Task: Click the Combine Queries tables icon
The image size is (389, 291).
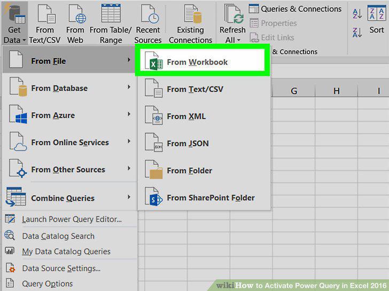Action: point(16,197)
